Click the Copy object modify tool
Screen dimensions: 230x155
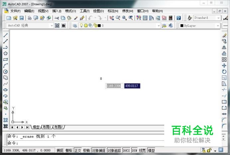(224, 41)
